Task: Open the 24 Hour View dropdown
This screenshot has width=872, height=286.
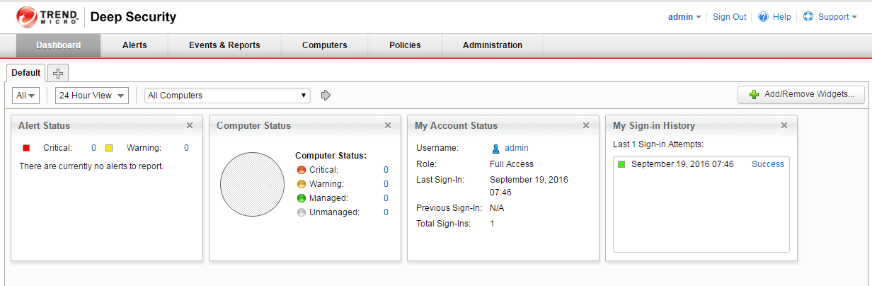Action: 92,96
